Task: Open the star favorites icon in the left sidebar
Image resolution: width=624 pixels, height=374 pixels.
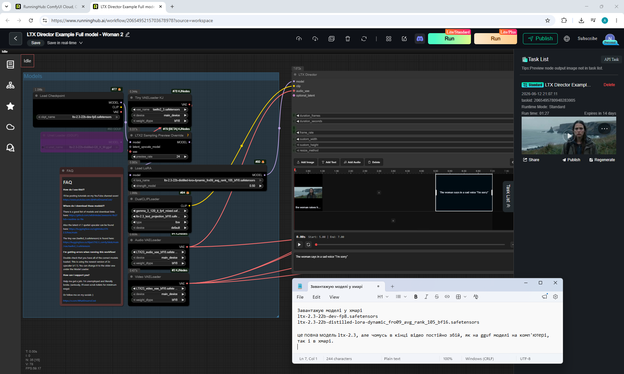Action: click(x=10, y=106)
